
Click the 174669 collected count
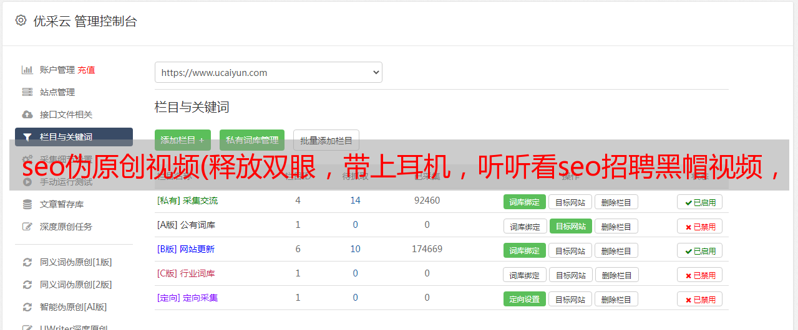(427, 249)
